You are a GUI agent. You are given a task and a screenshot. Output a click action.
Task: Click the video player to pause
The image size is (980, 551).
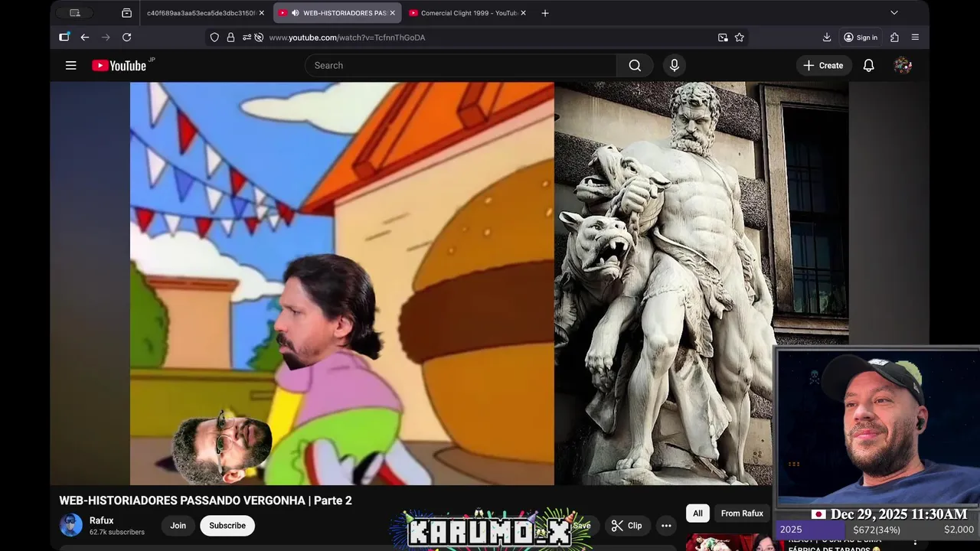pyautogui.click(x=489, y=283)
